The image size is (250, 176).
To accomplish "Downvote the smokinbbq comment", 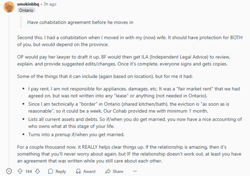I will [37, 171].
